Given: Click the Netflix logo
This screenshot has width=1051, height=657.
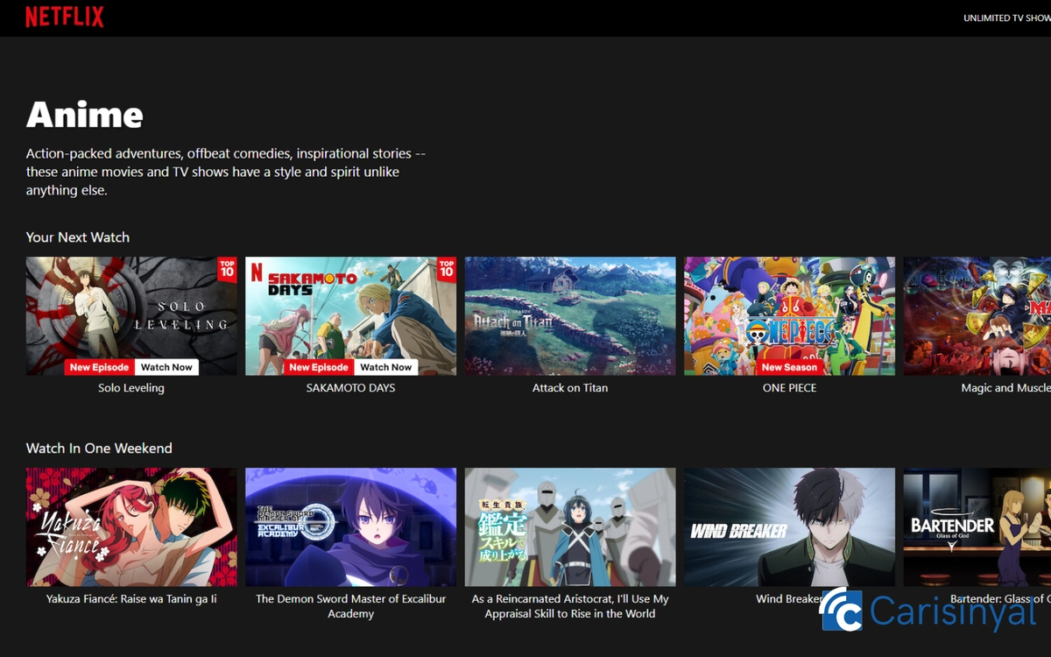Looking at the screenshot, I should point(64,16).
